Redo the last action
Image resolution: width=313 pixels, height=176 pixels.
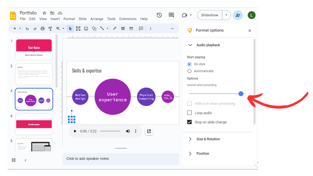pos(35,29)
